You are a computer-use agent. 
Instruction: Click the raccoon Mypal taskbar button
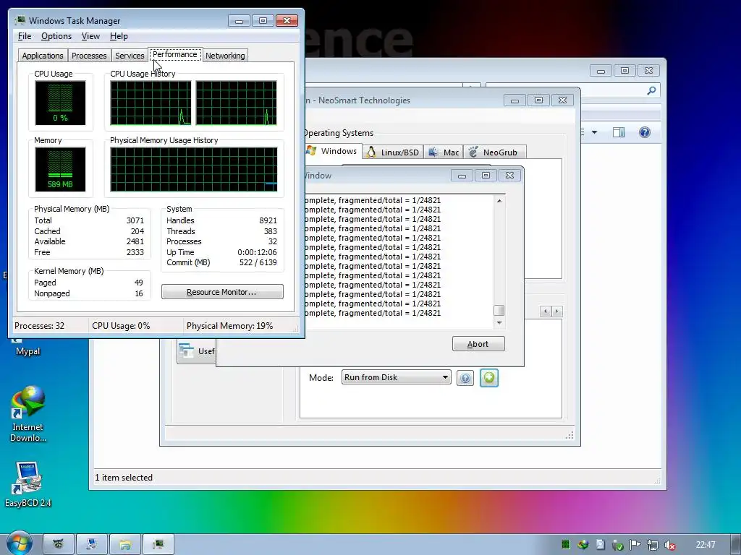pos(59,545)
